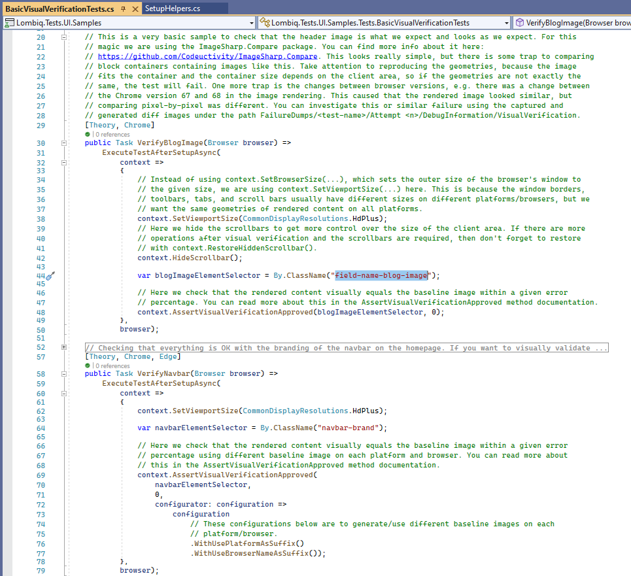Screen dimensions: 631x576
Task: Collapse the context lambda at line 60
Action: (63, 394)
